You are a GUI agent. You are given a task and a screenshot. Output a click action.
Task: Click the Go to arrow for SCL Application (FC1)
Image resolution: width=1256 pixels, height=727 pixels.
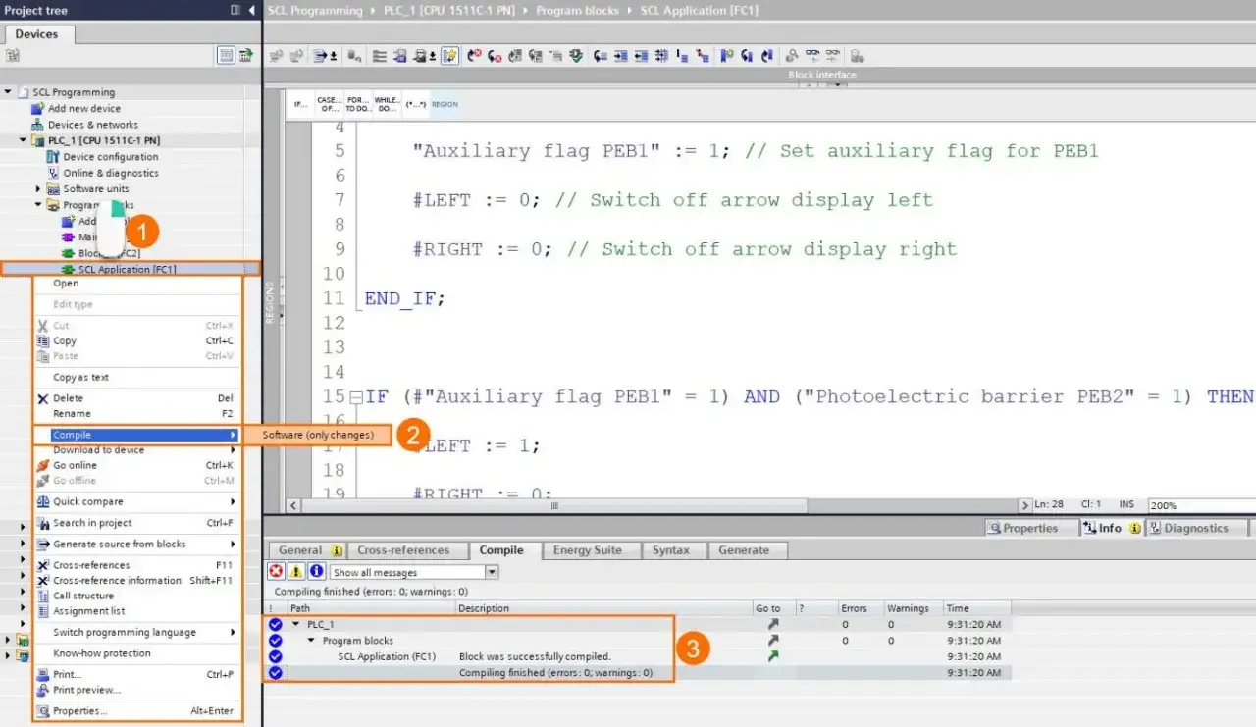pos(773,656)
